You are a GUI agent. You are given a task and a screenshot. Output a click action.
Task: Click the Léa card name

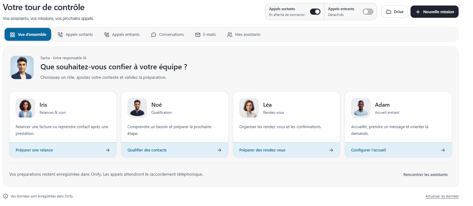(x=267, y=105)
